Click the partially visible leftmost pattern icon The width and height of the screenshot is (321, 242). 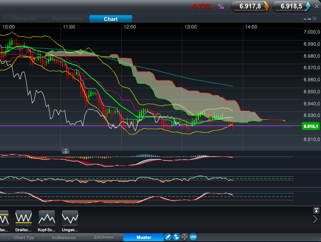tap(4, 218)
